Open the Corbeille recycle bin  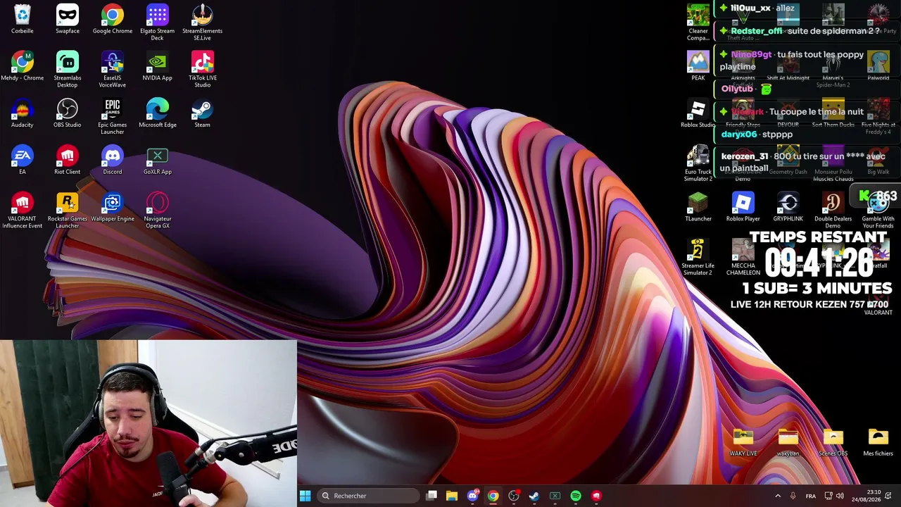coord(23,19)
